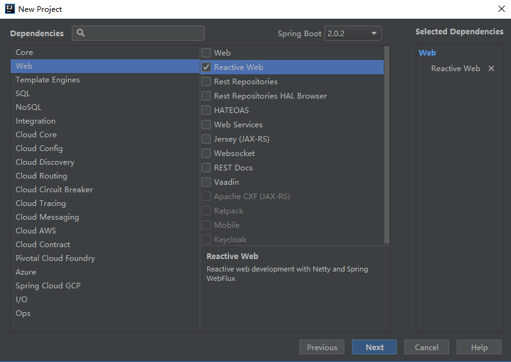511x362 pixels.
Task: Select the Core category
Action: 105,52
